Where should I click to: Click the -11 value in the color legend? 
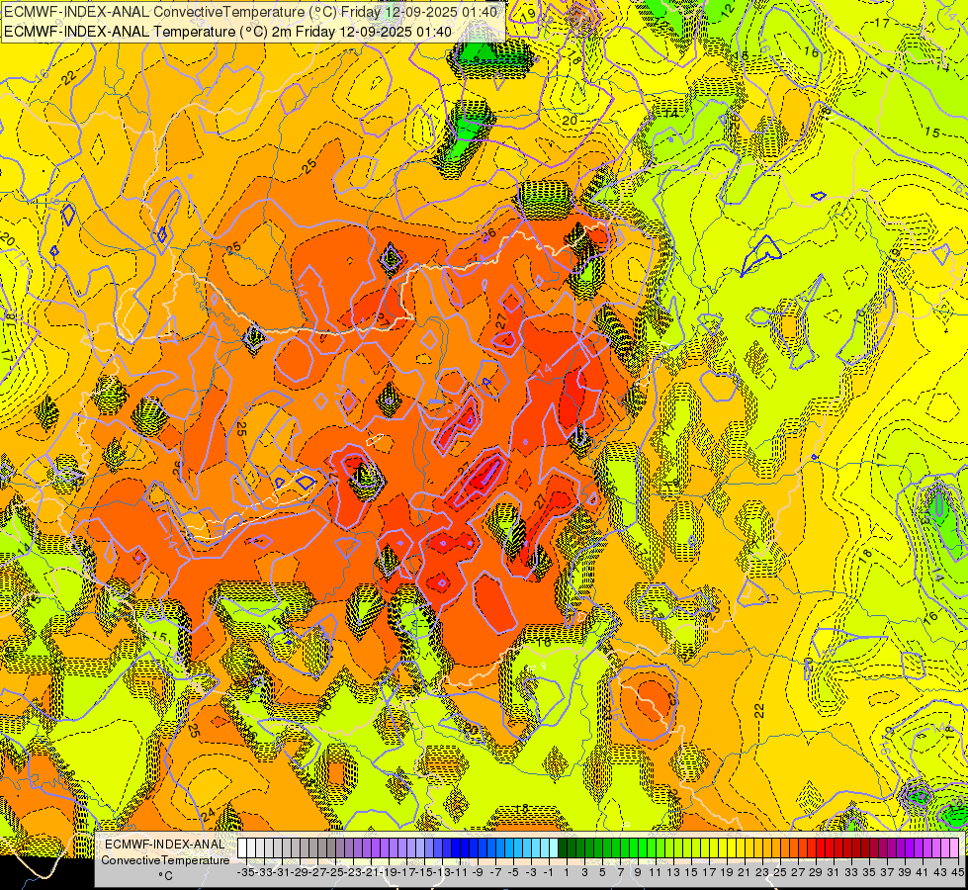pos(460,872)
